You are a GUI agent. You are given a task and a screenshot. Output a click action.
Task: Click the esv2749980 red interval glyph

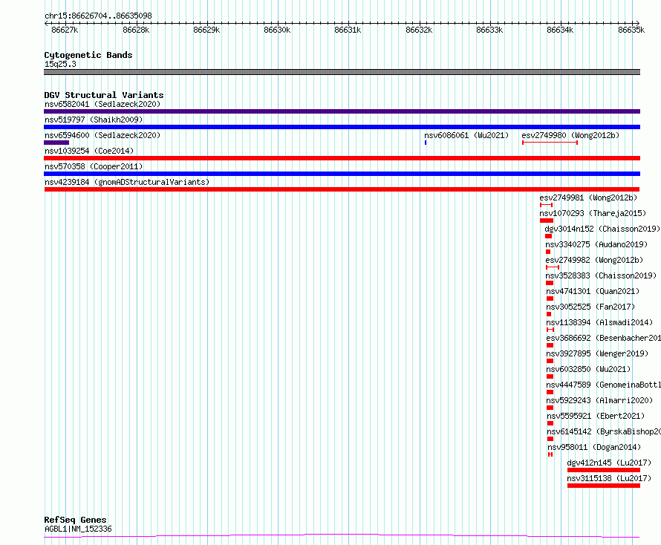click(x=550, y=143)
